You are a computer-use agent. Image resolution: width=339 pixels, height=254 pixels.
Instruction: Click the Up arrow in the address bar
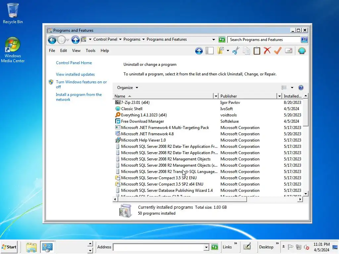75,40
